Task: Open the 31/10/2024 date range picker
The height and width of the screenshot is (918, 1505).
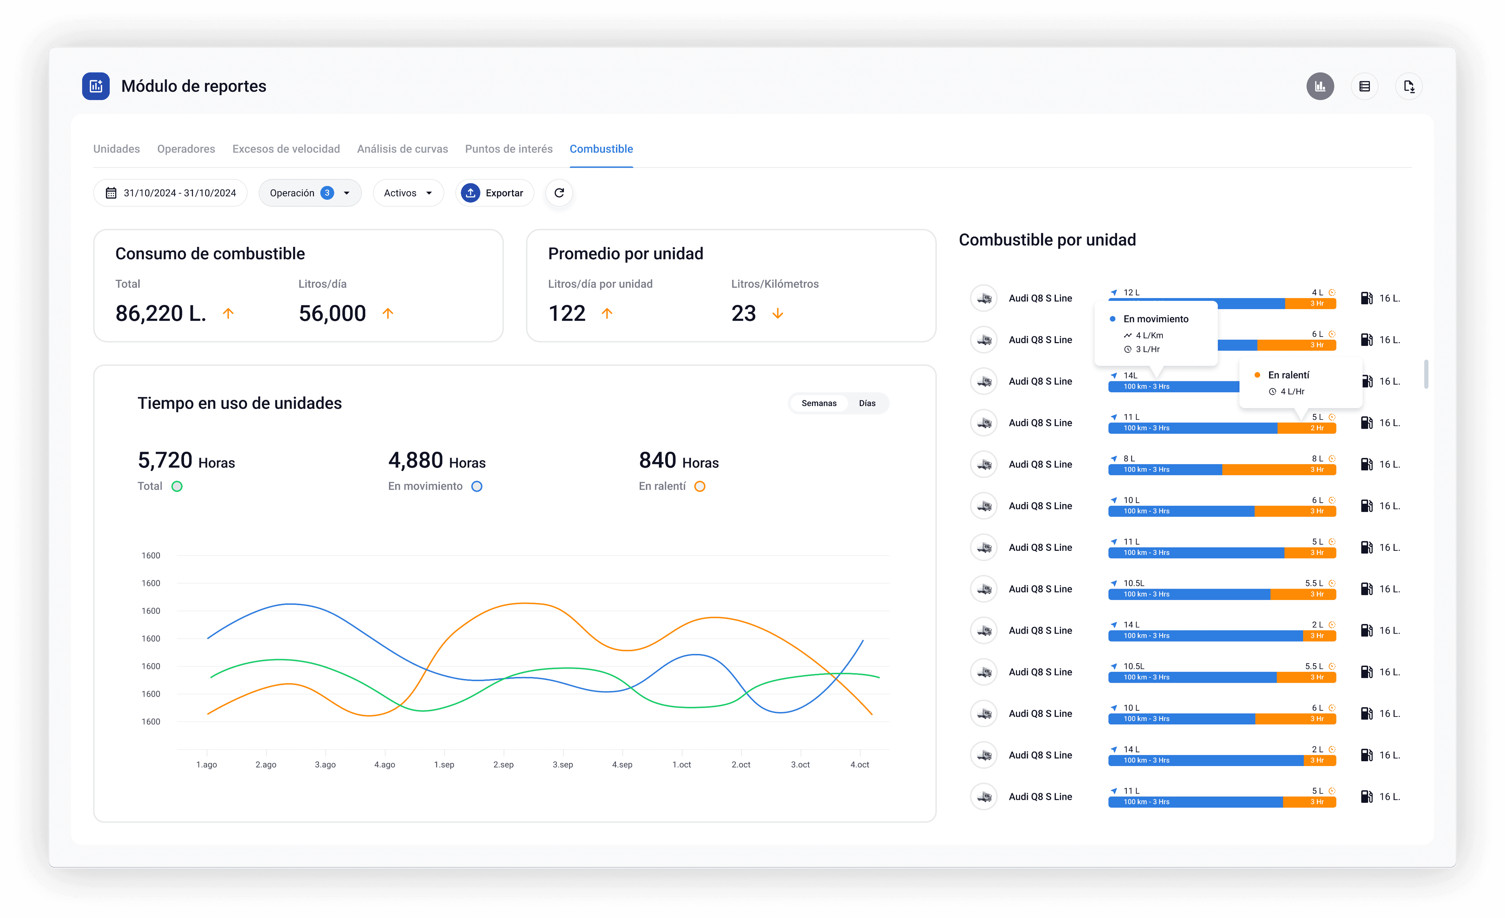Action: coord(179,193)
